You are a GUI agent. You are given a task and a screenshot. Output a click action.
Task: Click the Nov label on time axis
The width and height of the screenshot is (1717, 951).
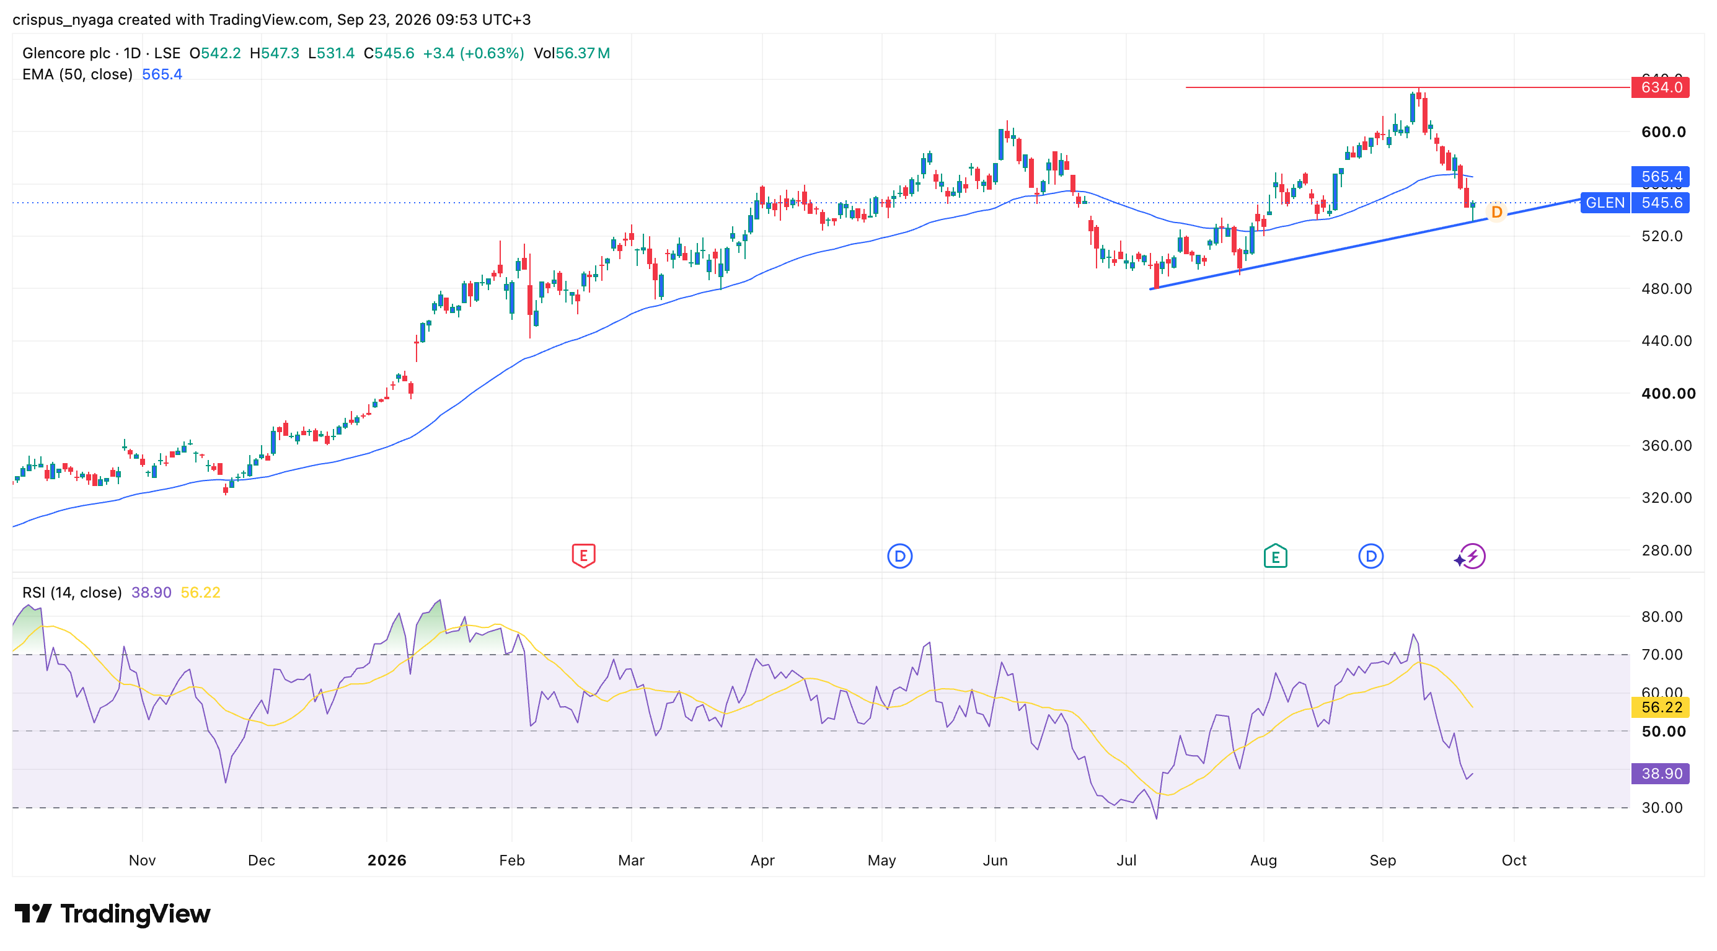click(142, 860)
